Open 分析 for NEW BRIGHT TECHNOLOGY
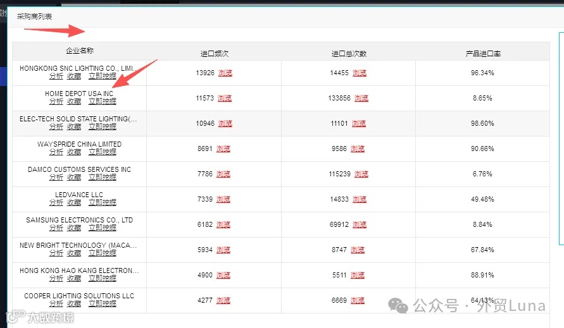 [x=56, y=253]
